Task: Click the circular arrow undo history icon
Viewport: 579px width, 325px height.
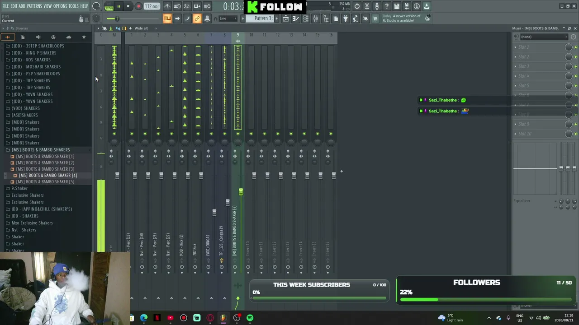Action: coord(357,6)
